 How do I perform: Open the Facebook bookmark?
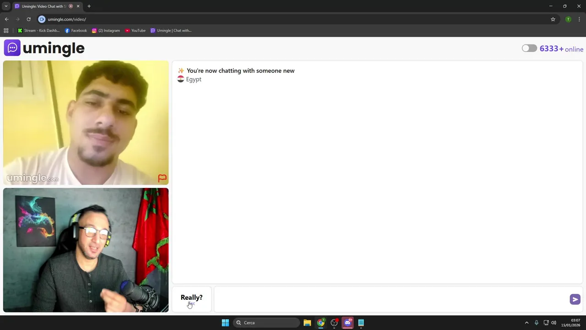[x=76, y=31]
